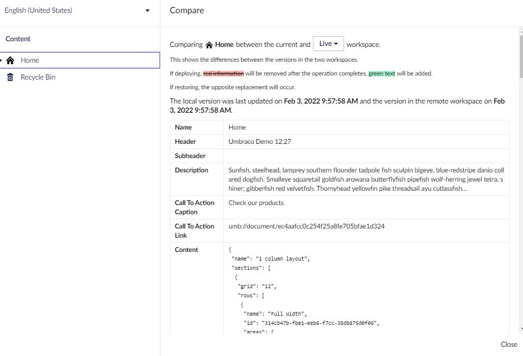Open the English (United States) language dropdown
This screenshot has height=356, width=523.
[x=77, y=10]
